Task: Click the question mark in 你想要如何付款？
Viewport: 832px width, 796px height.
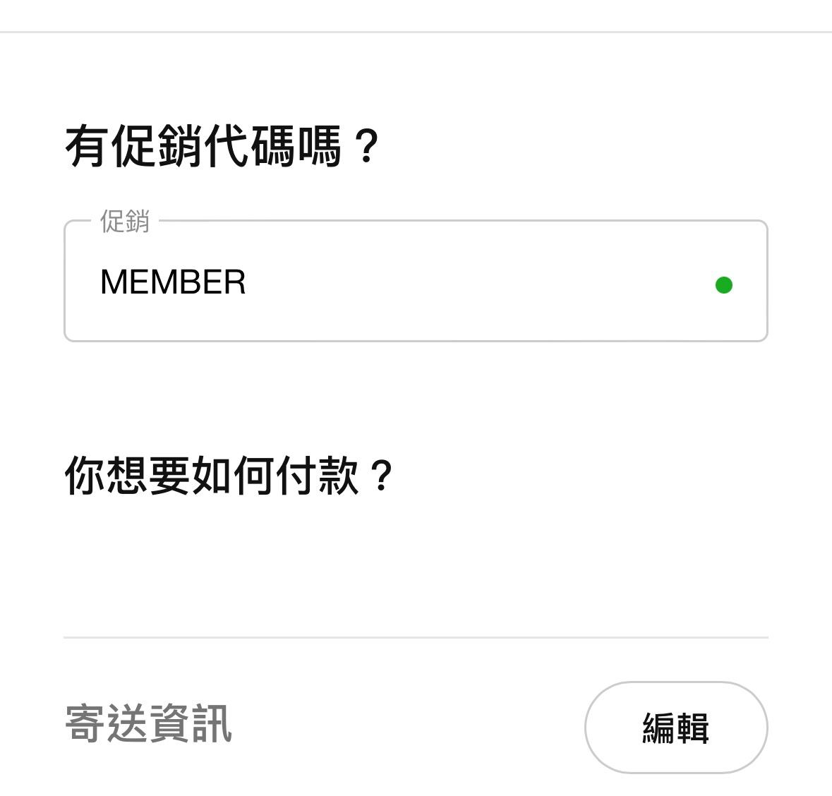Action: pyautogui.click(x=381, y=477)
